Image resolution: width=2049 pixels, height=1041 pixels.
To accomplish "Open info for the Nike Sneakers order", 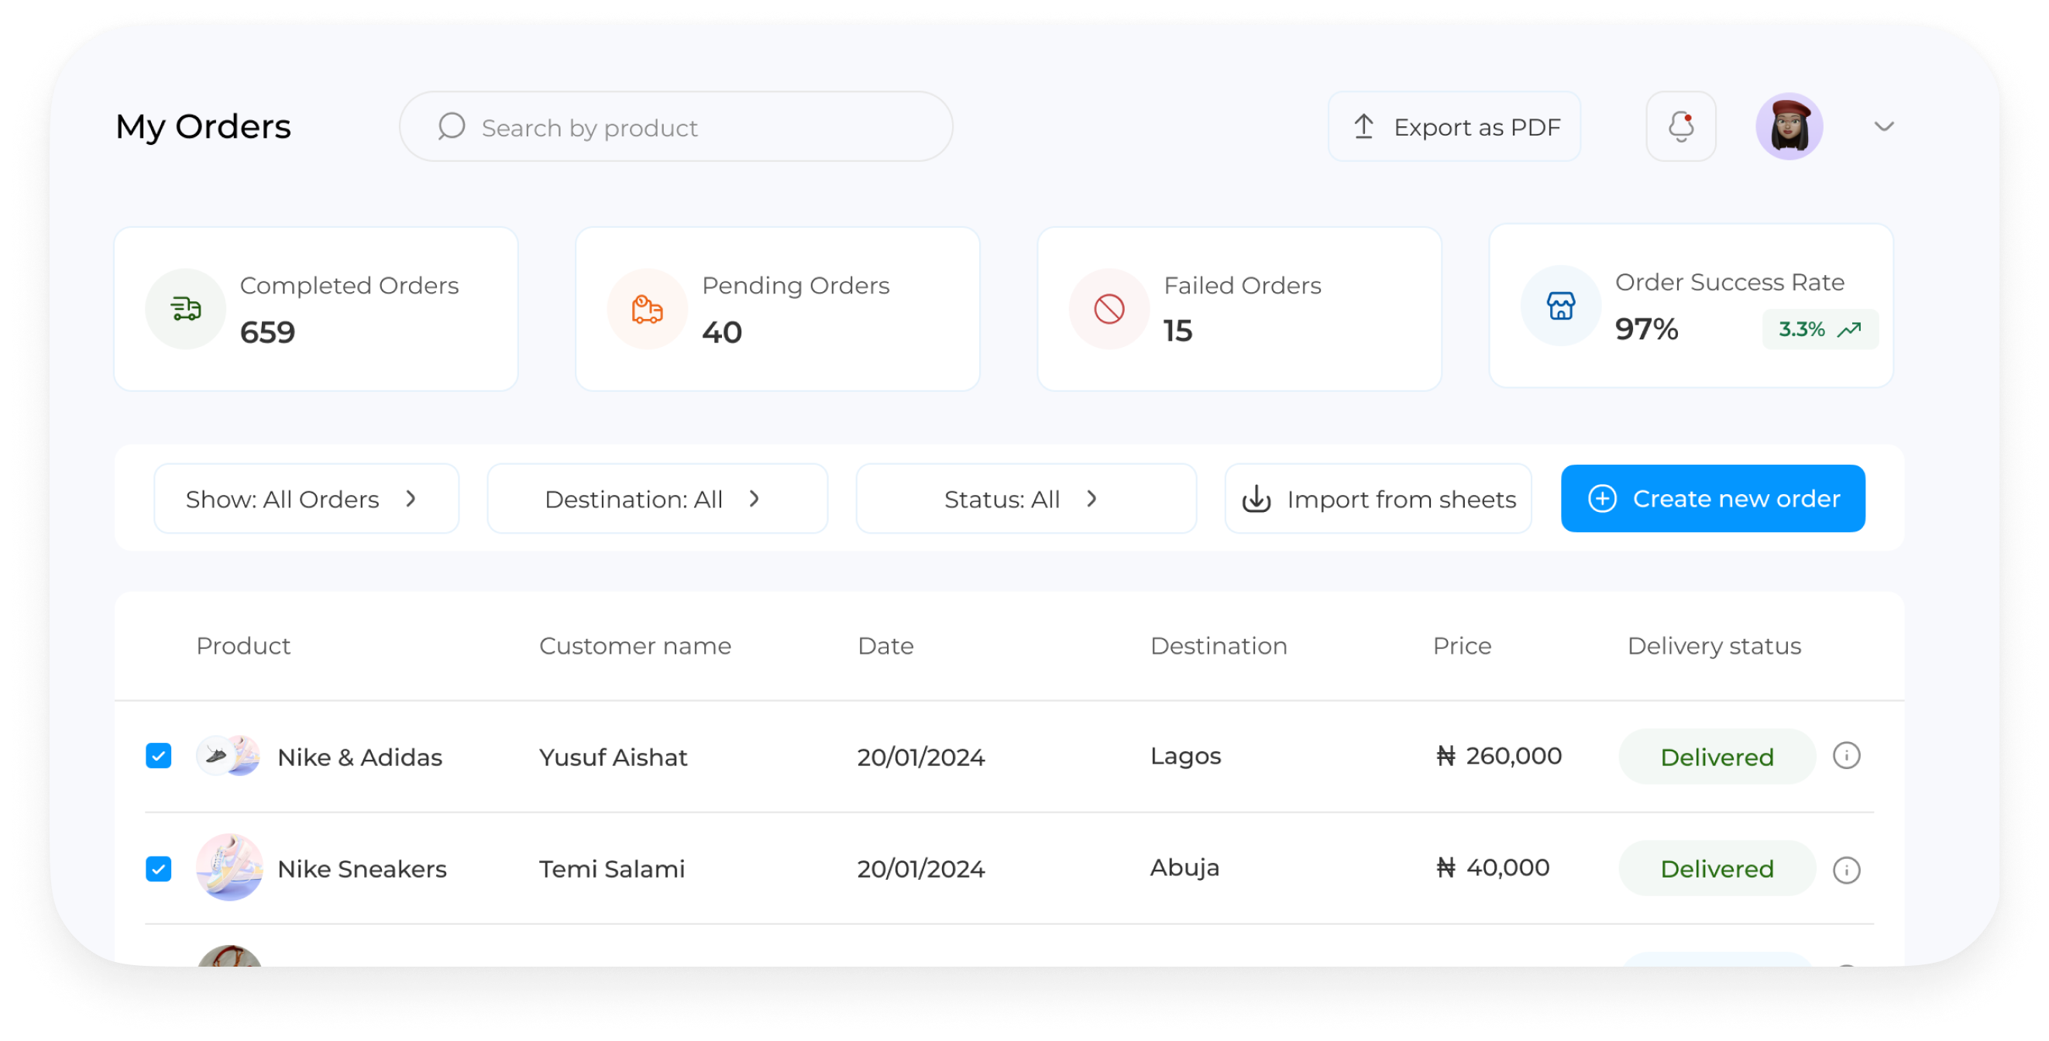I will pyautogui.click(x=1845, y=869).
